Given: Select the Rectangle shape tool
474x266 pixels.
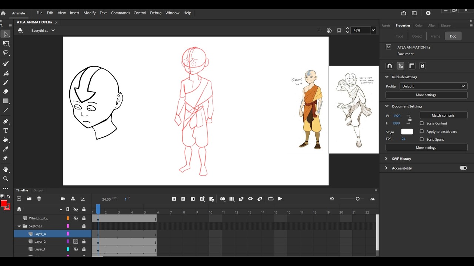Looking at the screenshot, I should pos(6,101).
